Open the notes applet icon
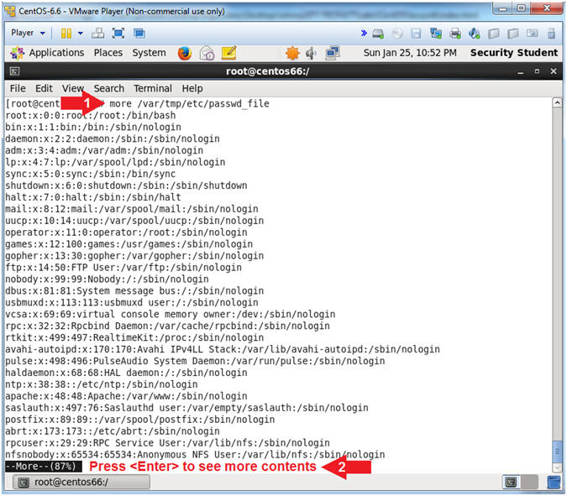567x496 pixels. (x=228, y=53)
